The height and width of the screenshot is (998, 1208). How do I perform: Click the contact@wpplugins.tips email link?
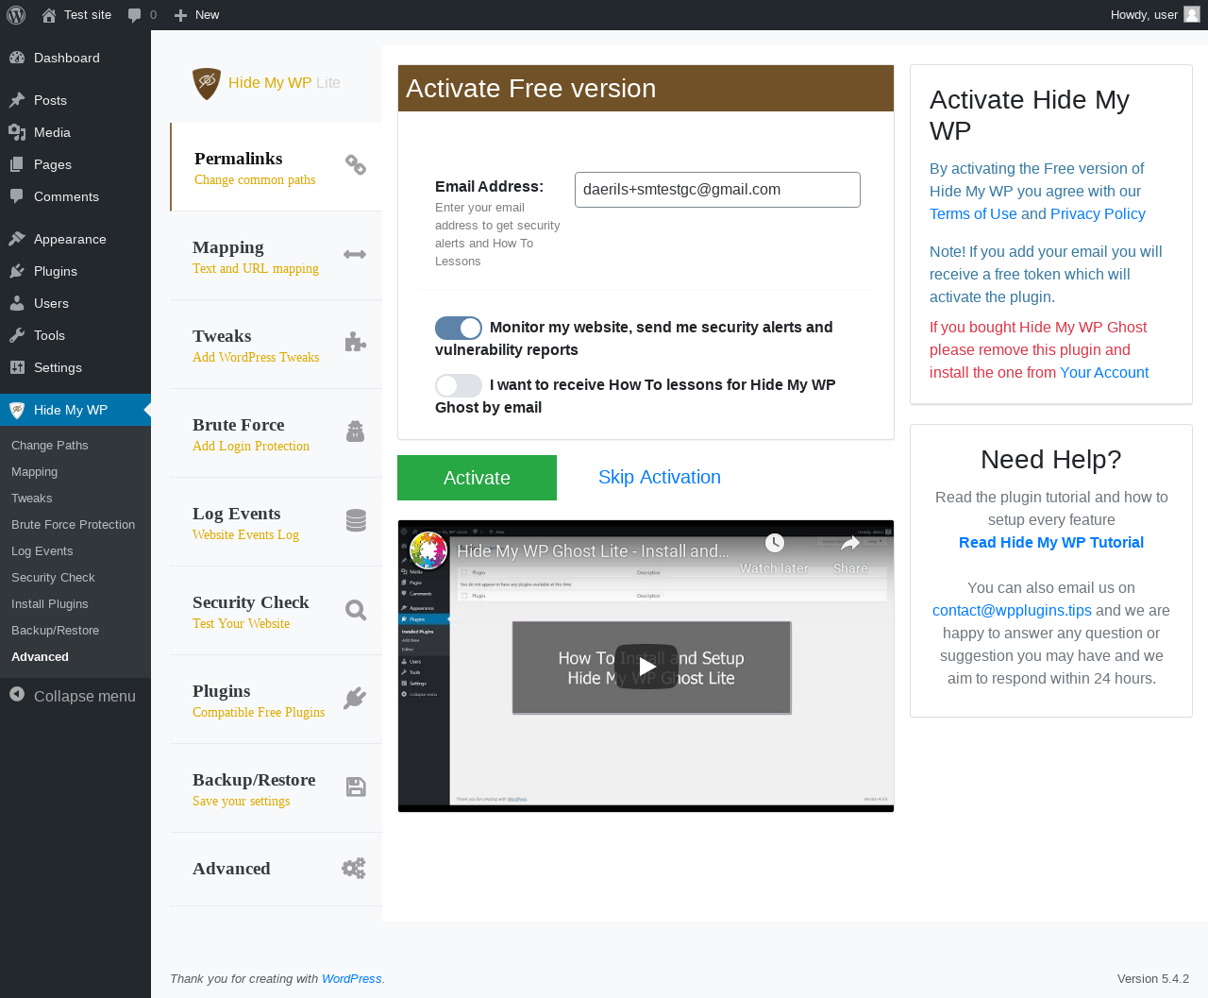tap(1012, 611)
